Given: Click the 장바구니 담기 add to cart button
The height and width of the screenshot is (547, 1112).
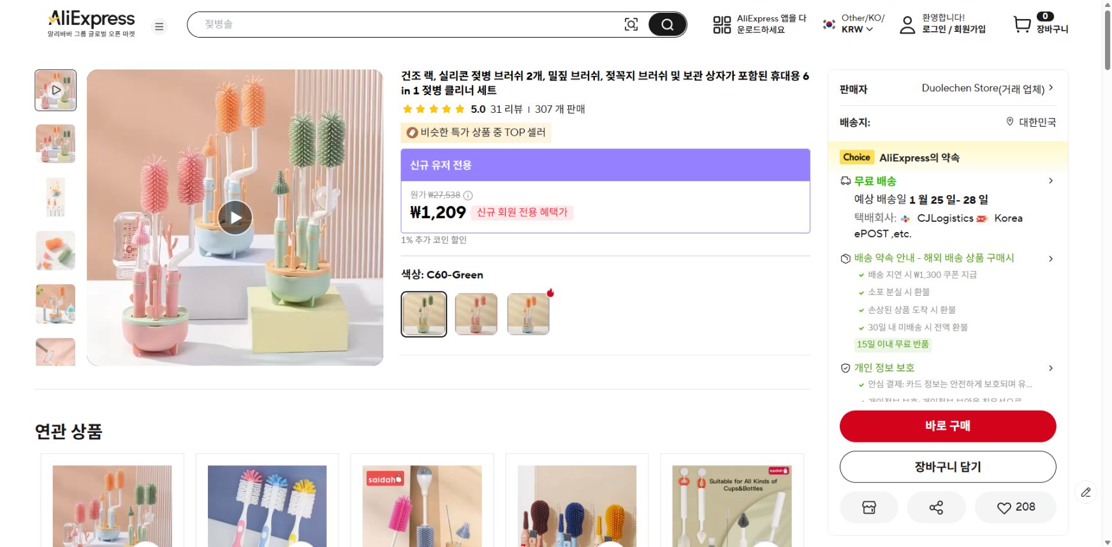Looking at the screenshot, I should [x=947, y=467].
